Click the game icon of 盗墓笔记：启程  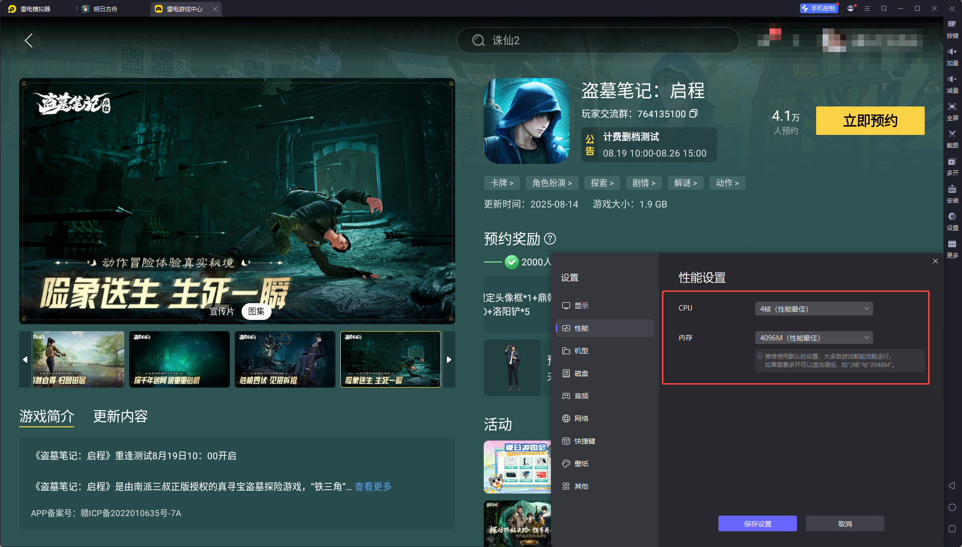pos(526,121)
